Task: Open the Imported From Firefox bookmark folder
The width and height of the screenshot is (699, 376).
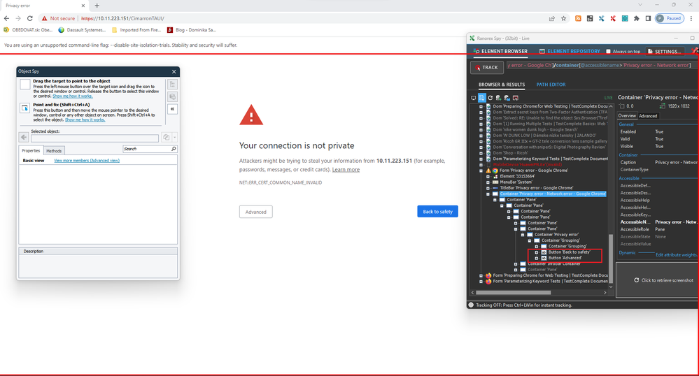Action: click(x=136, y=30)
